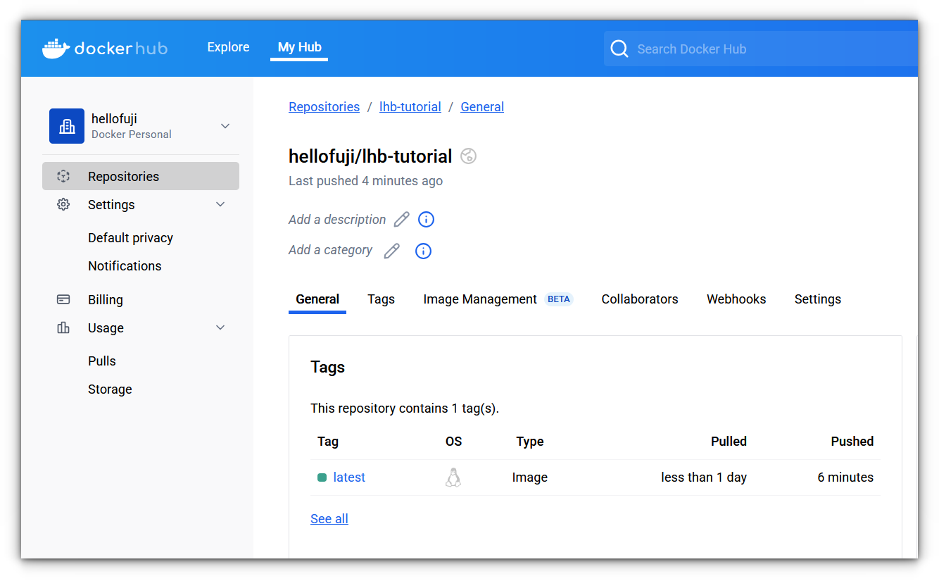Click the Repositories breadcrumb link

324,107
